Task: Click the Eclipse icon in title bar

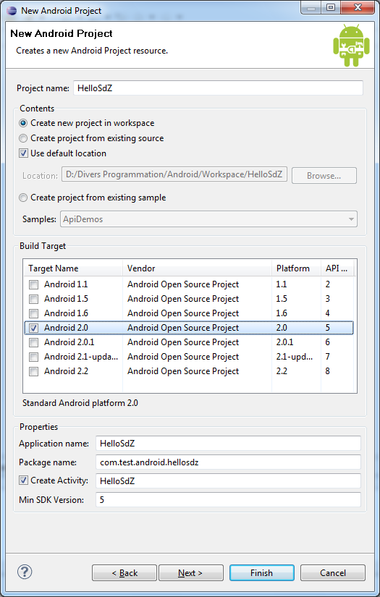Action: pos(12,10)
